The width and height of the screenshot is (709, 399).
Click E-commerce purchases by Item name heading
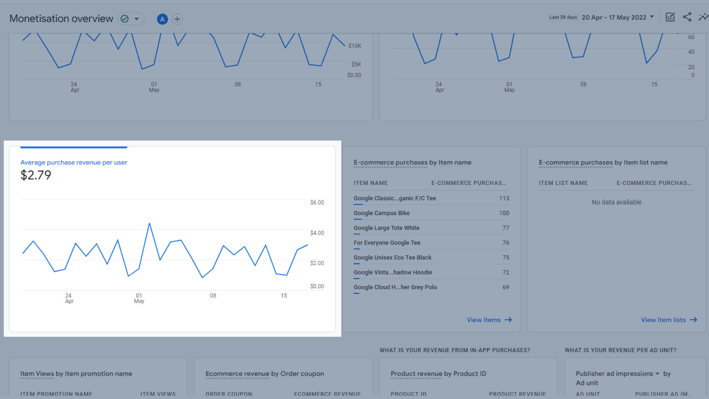412,163
